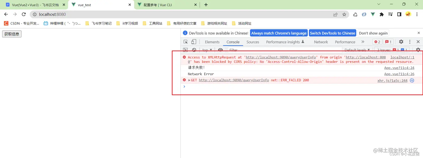
Task: Open the xhr.js?1a5c:244 source link
Action: (x=392, y=80)
